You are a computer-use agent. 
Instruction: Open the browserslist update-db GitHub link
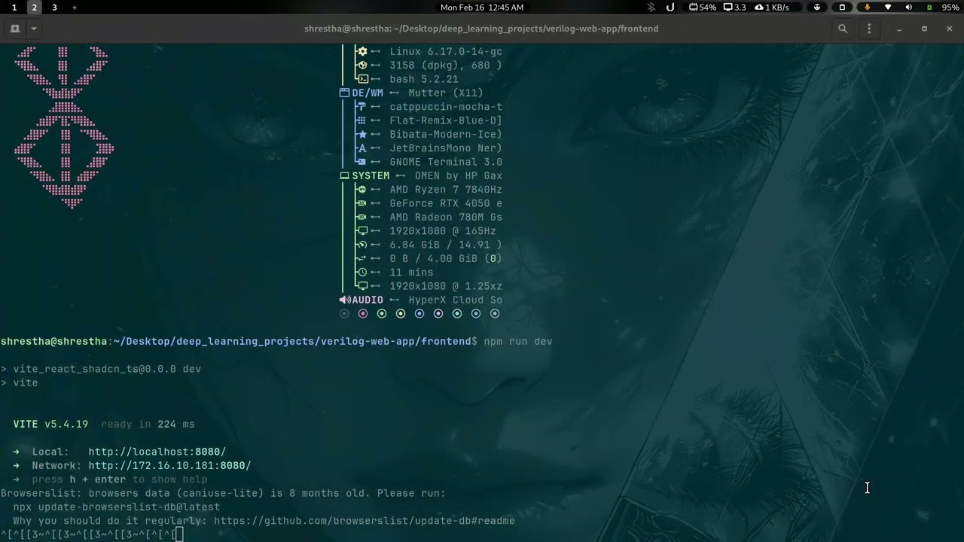tap(364, 521)
